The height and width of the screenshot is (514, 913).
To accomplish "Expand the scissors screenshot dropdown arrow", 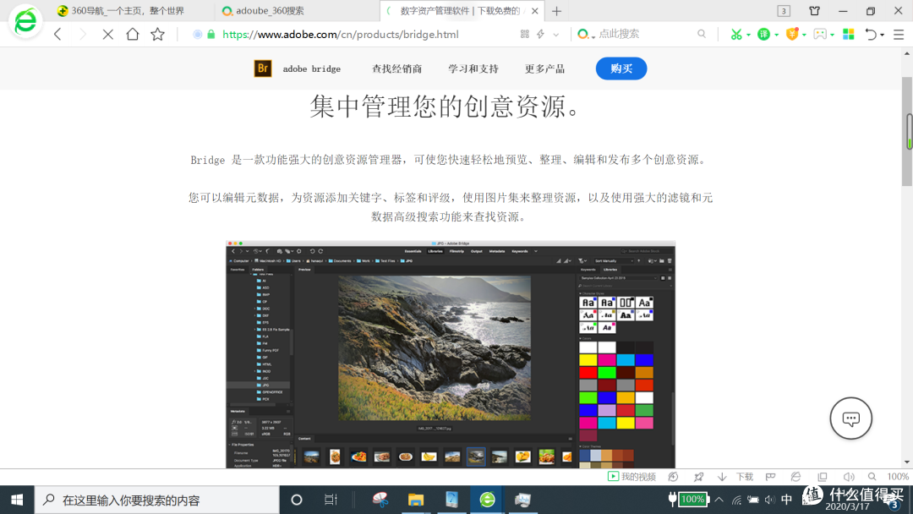I will pos(748,35).
